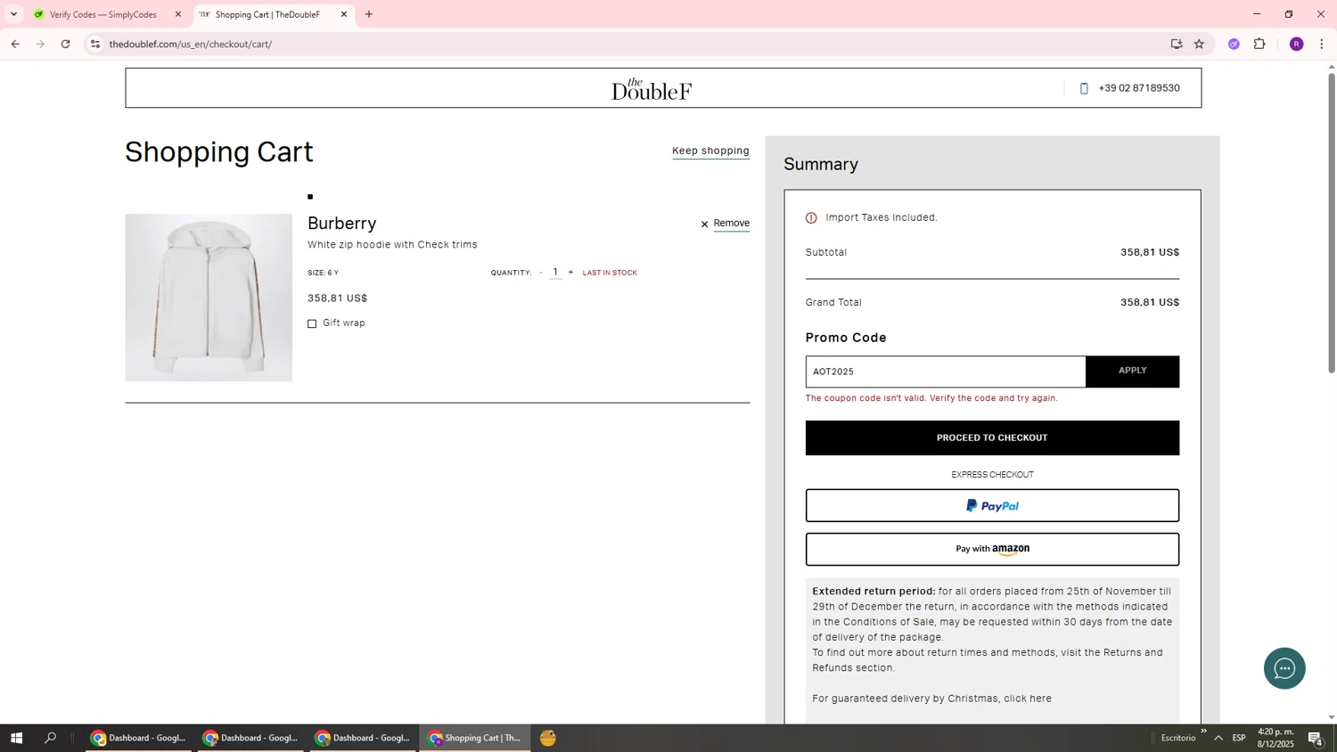Click the phone icon in header

click(1084, 88)
